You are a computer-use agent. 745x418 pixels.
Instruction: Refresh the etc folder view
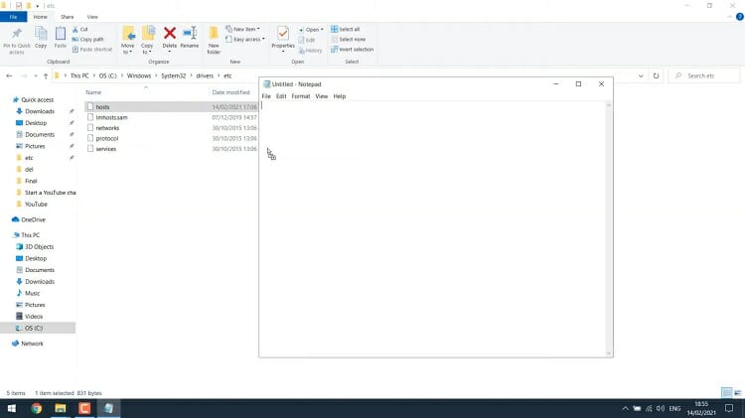(x=657, y=75)
